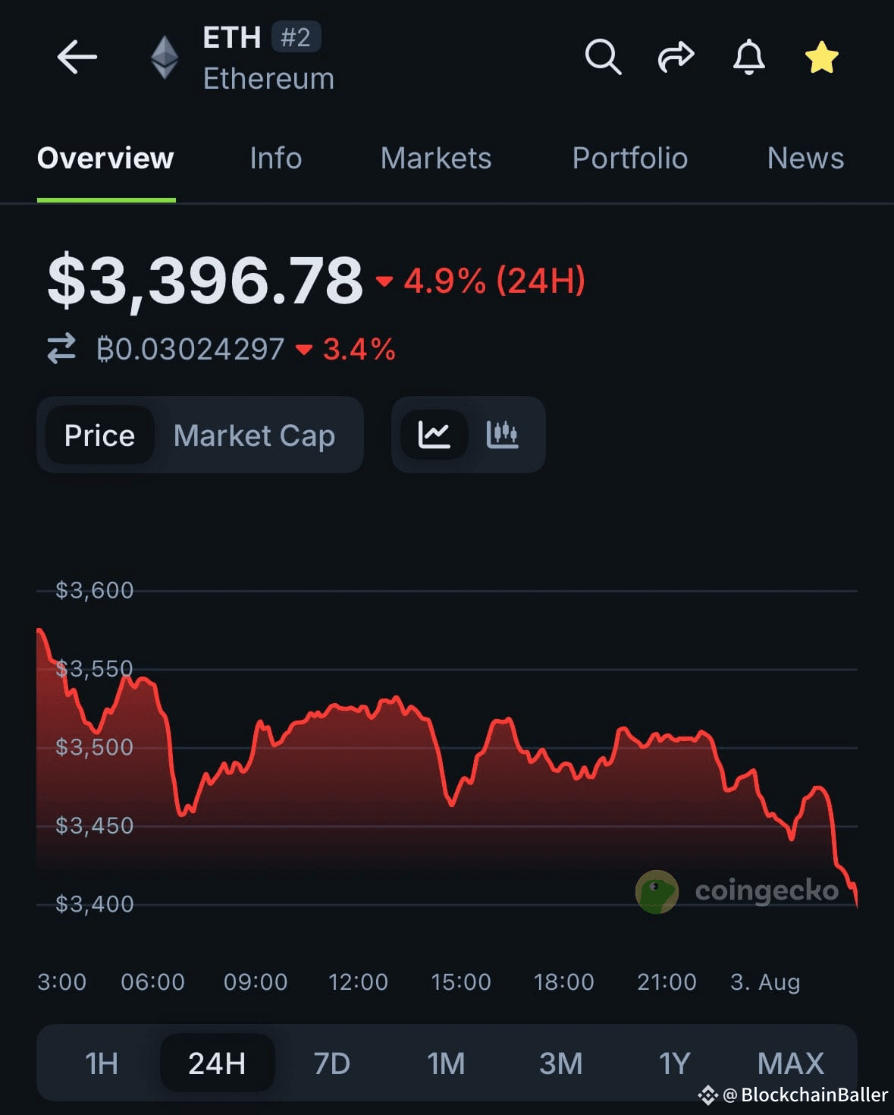Switch to the Markets tab

436,158
